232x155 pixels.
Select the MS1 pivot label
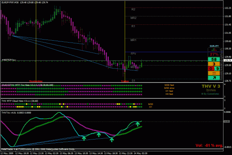tap(133, 67)
